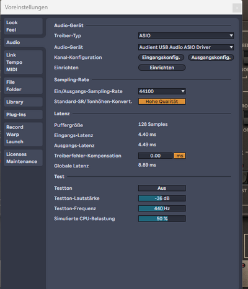Click the Voreinstellungen window title
Screen dimensions: 248x289
click(x=26, y=7)
